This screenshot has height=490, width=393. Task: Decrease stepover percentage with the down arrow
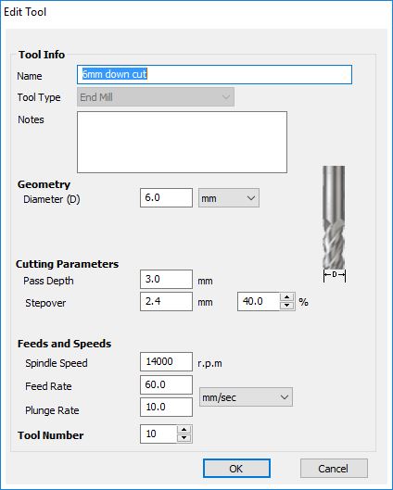point(286,305)
